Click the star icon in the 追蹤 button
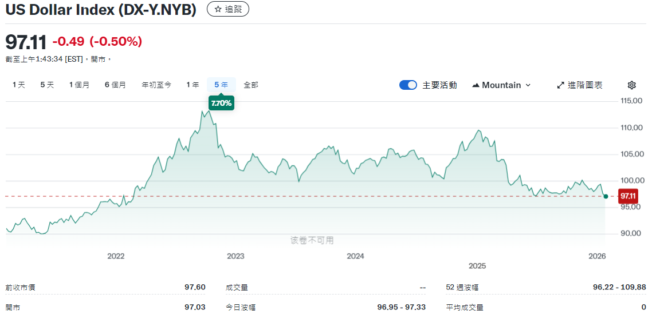 [218, 9]
